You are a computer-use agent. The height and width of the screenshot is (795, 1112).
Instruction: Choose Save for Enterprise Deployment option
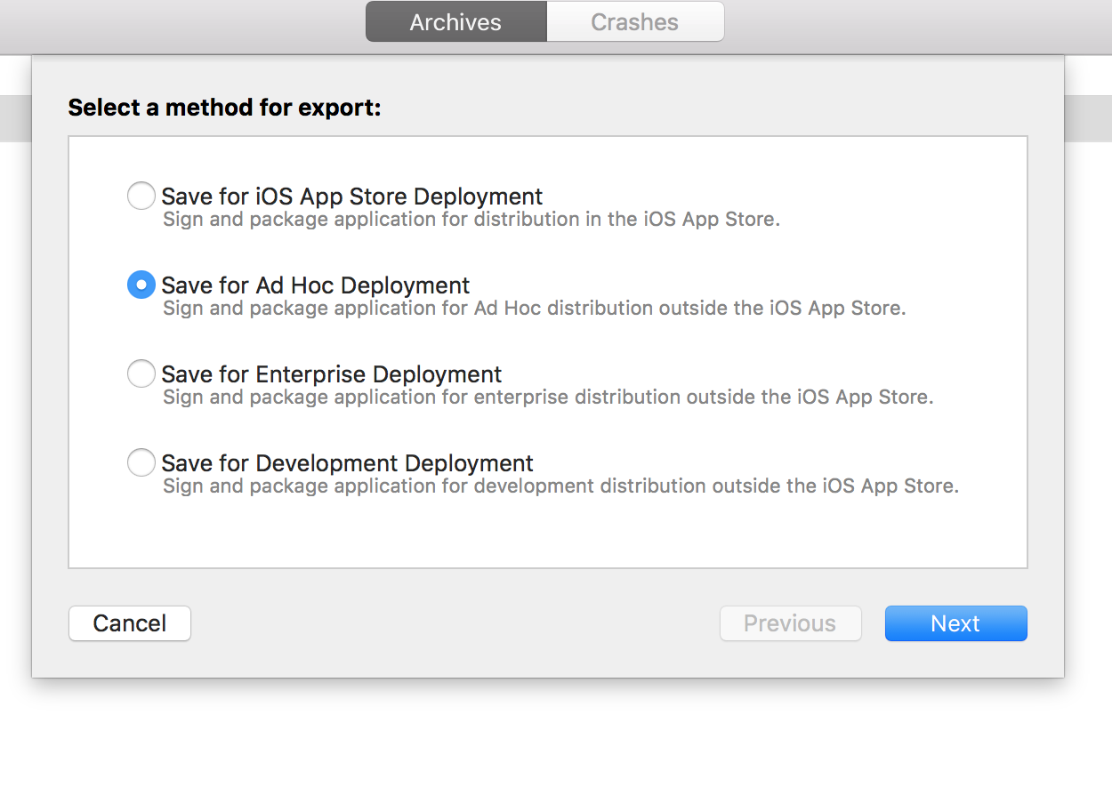[141, 373]
